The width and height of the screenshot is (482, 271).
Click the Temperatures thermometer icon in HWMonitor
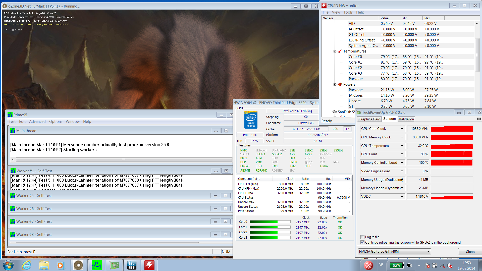tap(340, 51)
